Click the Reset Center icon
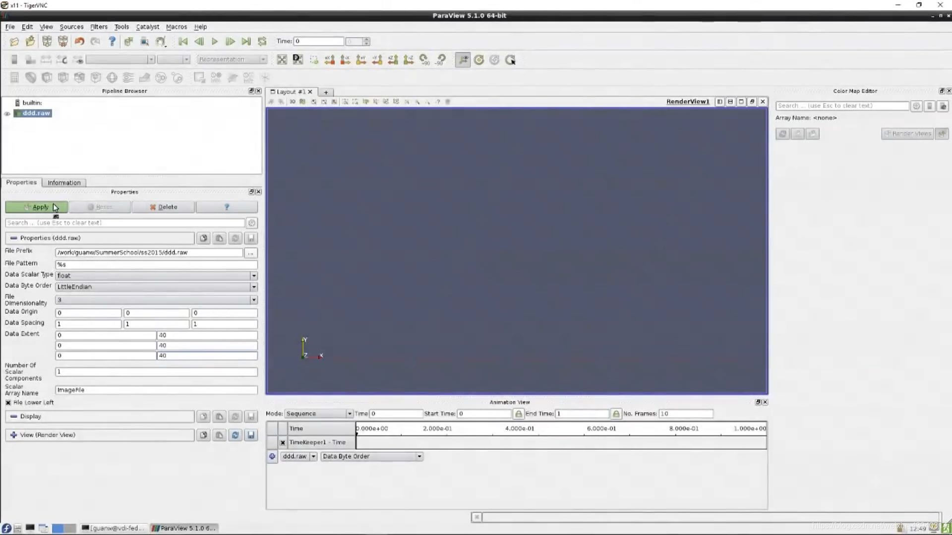The height and width of the screenshot is (535, 952). coord(494,60)
